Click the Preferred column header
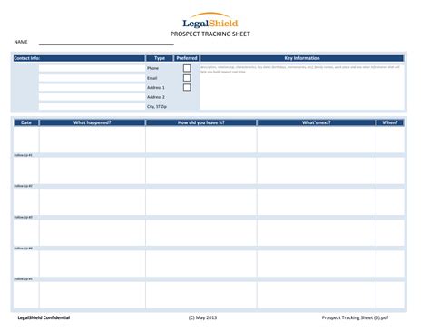 pos(187,58)
